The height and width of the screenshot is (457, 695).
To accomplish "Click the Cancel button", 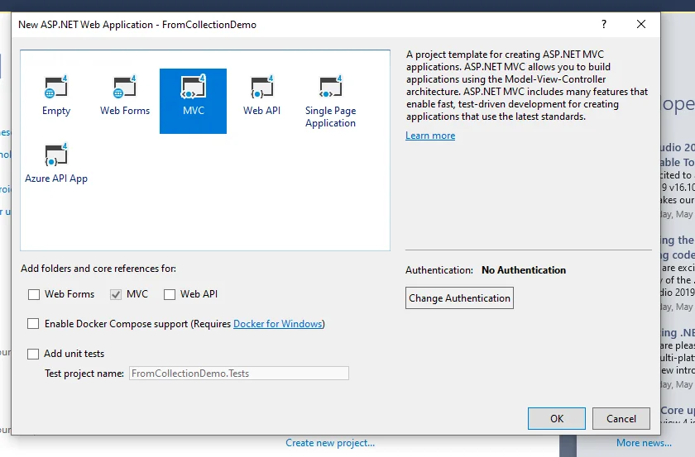I will coord(621,418).
